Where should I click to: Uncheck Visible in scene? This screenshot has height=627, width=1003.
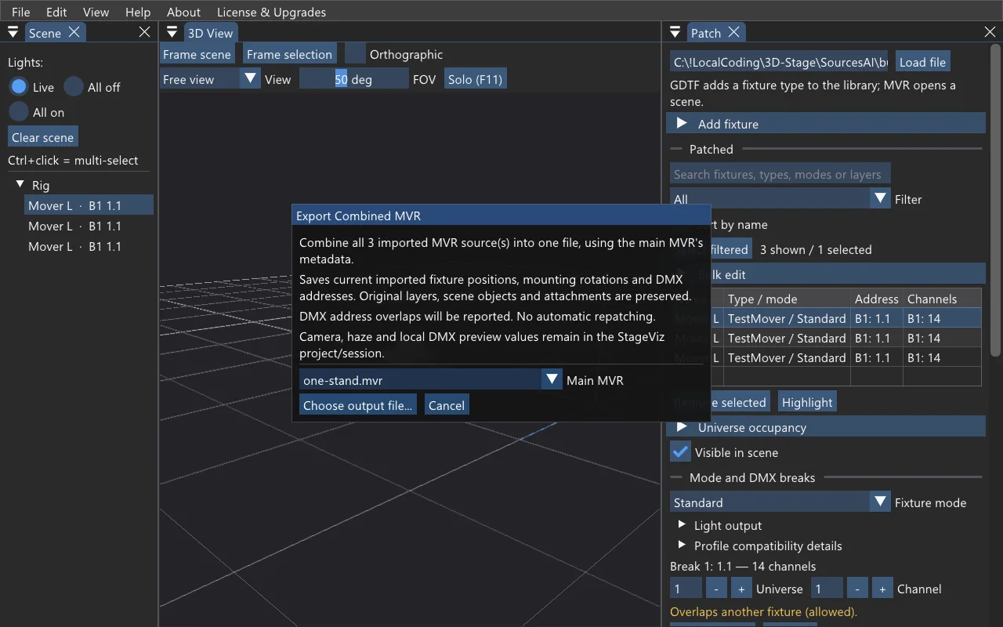coord(680,452)
